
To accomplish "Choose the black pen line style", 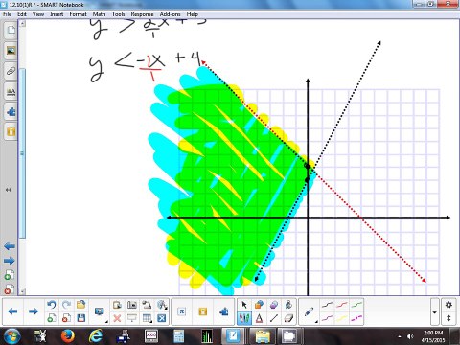I will [x=327, y=305].
